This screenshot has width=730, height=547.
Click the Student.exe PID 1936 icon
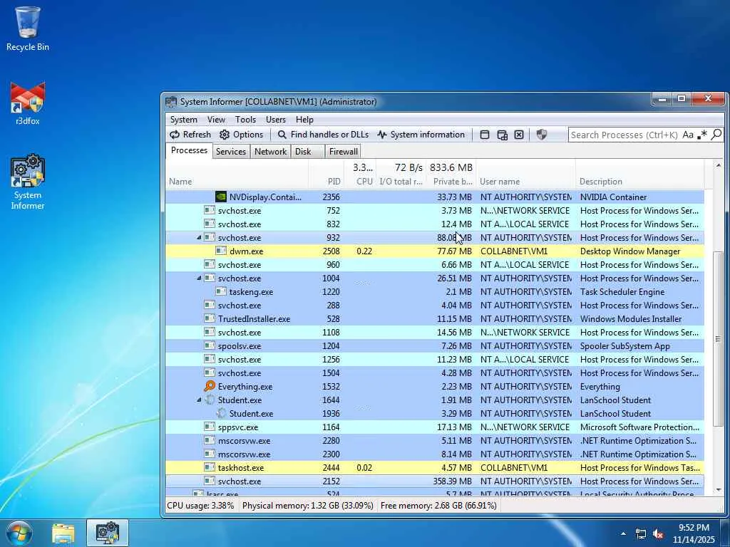click(x=221, y=414)
